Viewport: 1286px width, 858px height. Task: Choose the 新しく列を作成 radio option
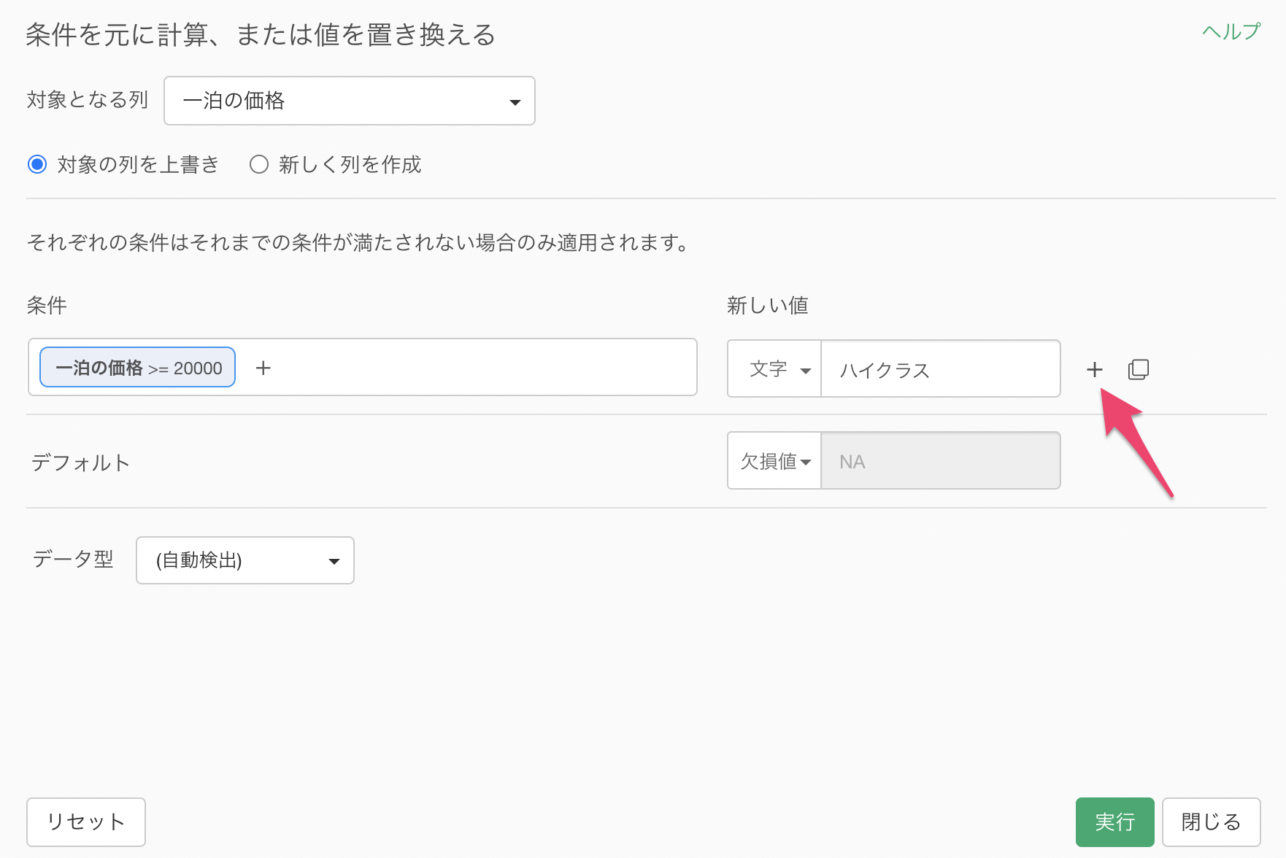pyautogui.click(x=259, y=164)
